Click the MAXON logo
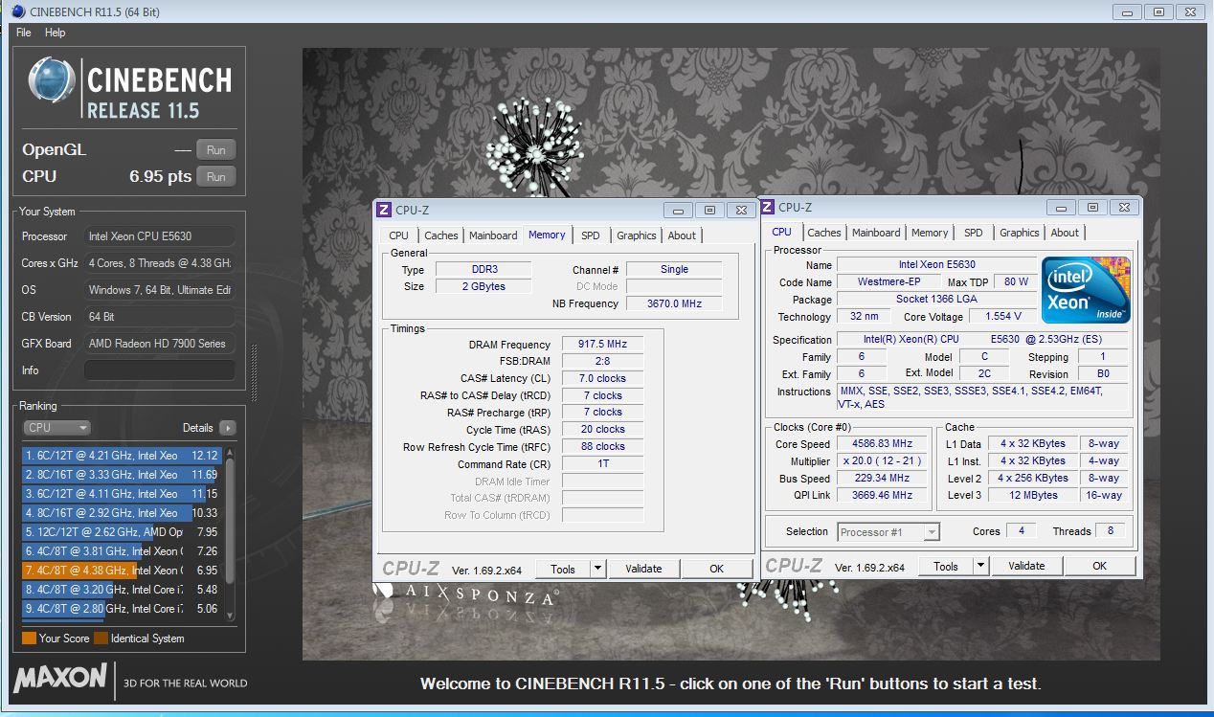 click(60, 679)
